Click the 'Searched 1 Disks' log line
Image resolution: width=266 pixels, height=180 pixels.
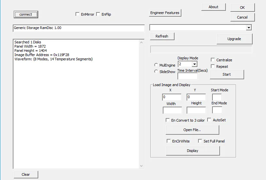pos(28,42)
